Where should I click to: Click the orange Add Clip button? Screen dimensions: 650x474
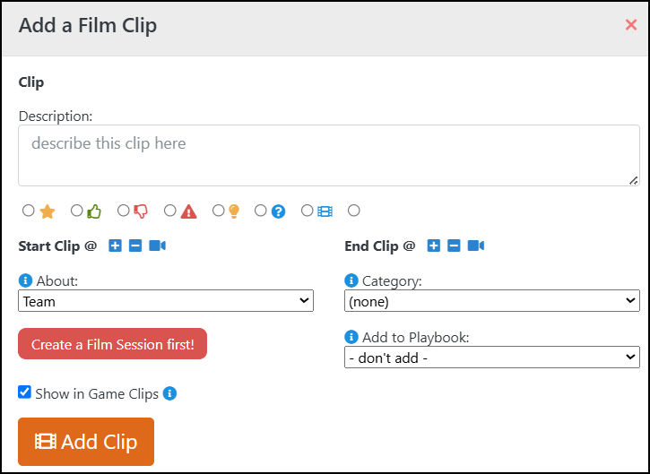coord(86,442)
